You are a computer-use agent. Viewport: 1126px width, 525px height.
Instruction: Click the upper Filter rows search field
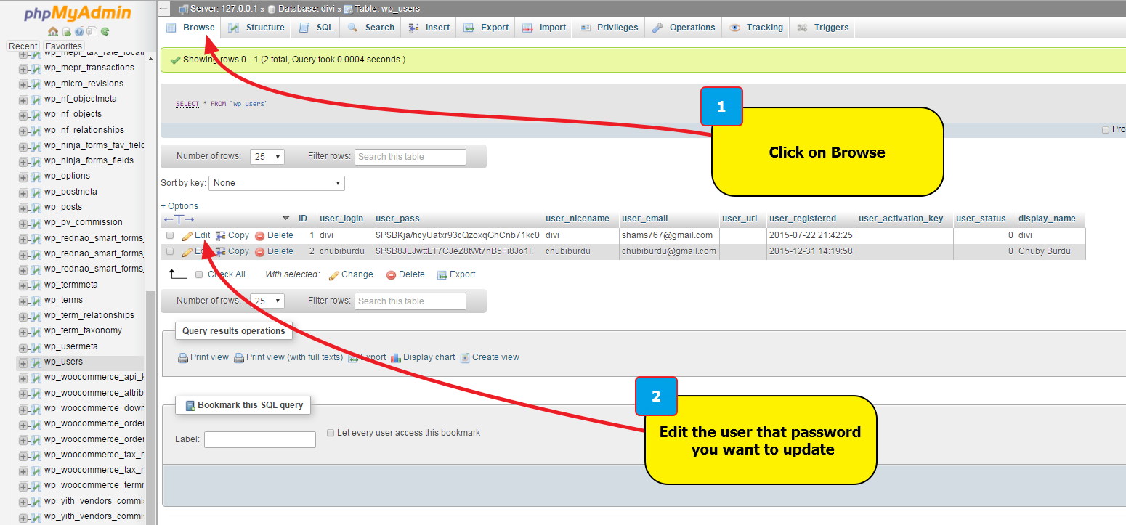click(410, 157)
